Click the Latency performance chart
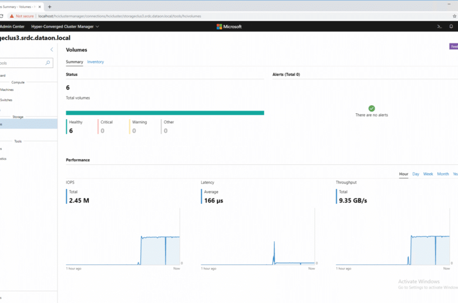Image resolution: width=458 pixels, height=303 pixels. 258,237
